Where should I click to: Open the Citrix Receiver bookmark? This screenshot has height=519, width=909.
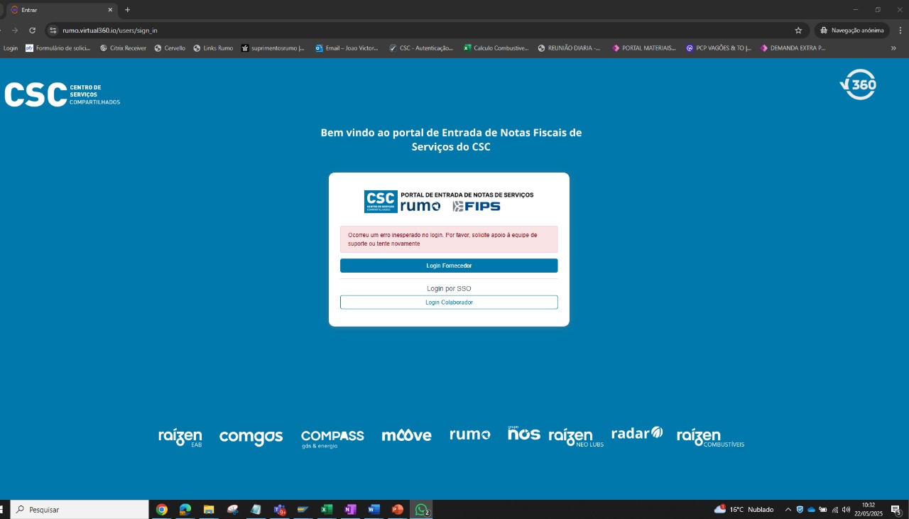pyautogui.click(x=123, y=48)
